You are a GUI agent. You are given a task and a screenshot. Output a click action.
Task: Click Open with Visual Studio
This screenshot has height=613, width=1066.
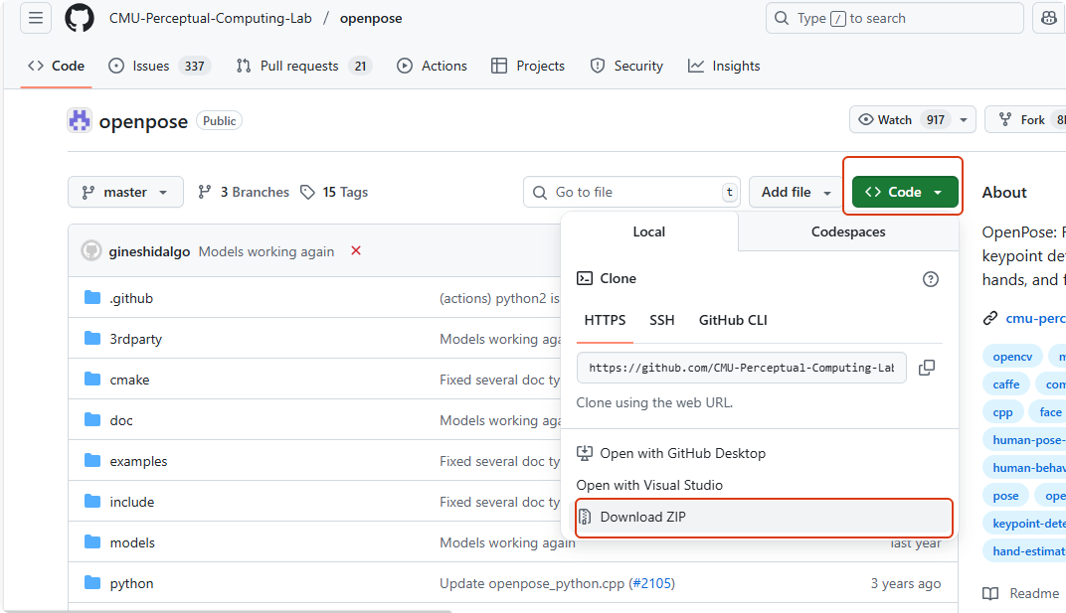pyautogui.click(x=649, y=485)
